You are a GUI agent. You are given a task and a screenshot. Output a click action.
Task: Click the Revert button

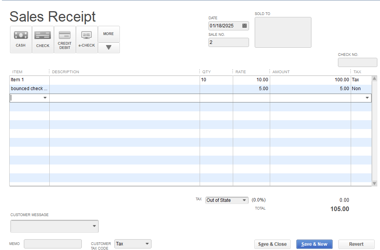(356, 244)
